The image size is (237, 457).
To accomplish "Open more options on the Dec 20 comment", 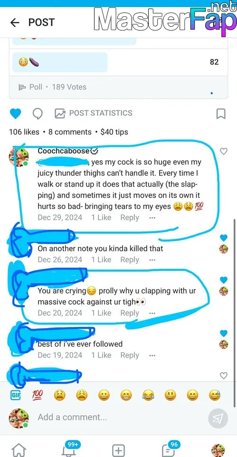I will pos(152,313).
